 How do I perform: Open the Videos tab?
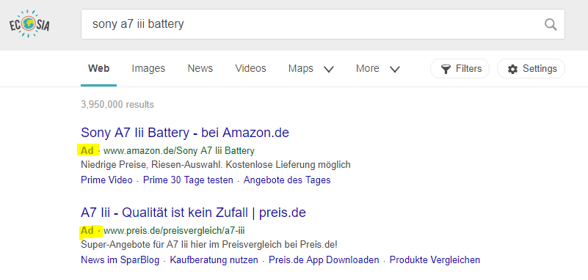coord(250,68)
